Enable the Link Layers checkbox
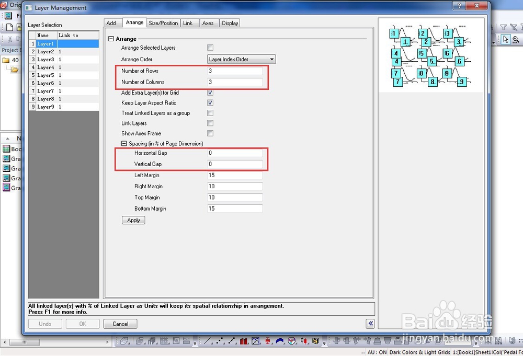The width and height of the screenshot is (523, 356). pos(210,123)
